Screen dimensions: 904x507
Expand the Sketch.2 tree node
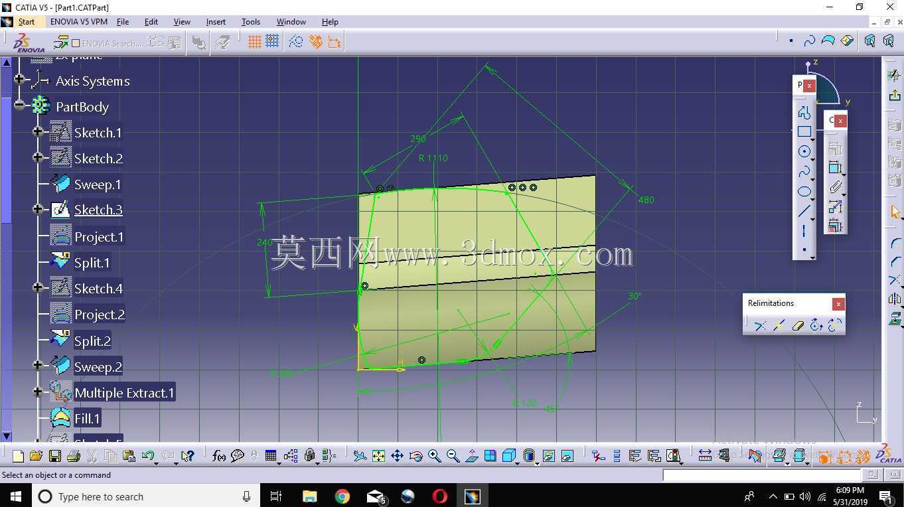pos(38,158)
